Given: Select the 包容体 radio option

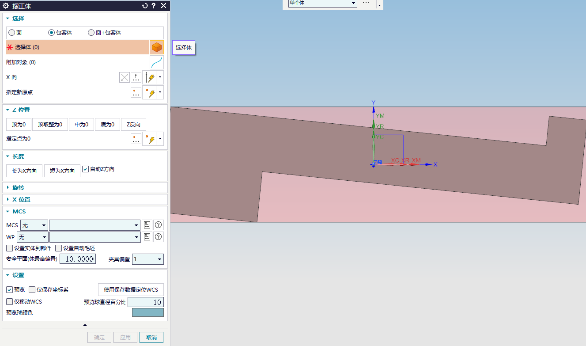Looking at the screenshot, I should pyautogui.click(x=52, y=33).
